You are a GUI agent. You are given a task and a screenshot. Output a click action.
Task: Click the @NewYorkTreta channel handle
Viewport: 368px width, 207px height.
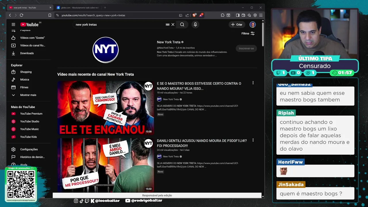[x=165, y=48]
